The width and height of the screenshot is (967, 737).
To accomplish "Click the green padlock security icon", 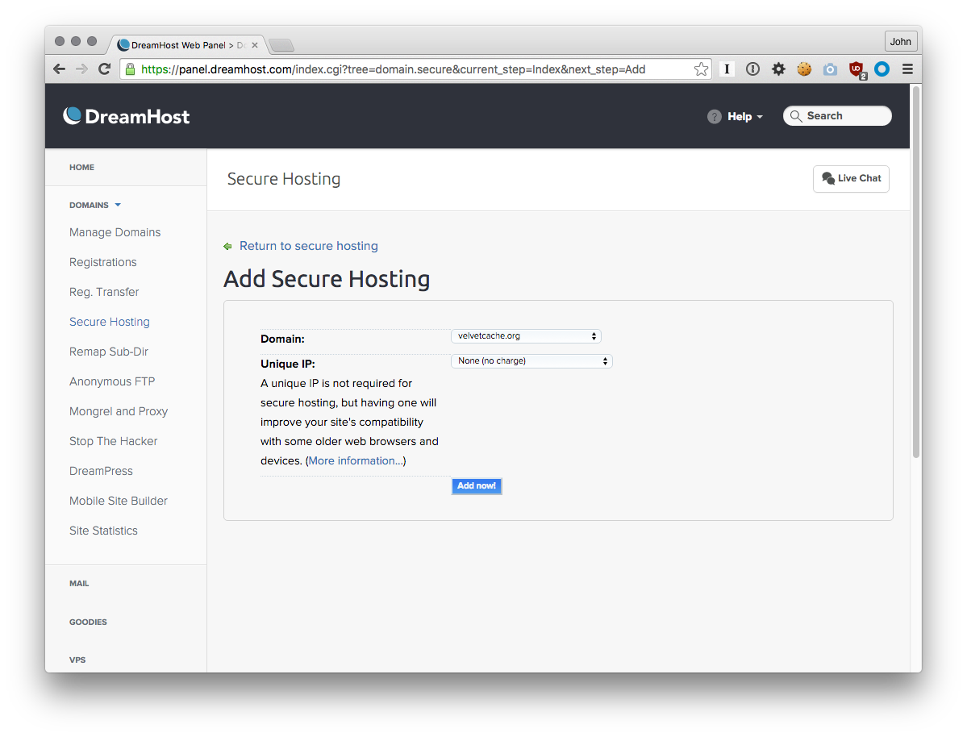I will (130, 69).
